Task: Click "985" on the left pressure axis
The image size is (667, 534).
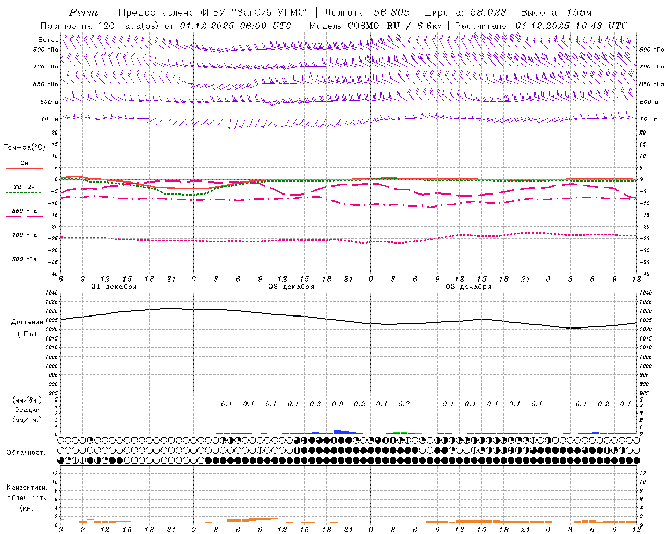Action: tap(54, 393)
